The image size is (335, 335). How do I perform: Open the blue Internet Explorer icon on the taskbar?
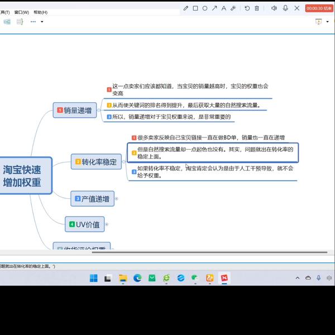[181, 278]
